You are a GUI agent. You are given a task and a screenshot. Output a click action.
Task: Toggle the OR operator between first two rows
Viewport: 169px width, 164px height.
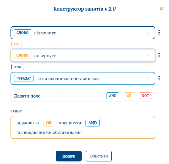coord(16,44)
